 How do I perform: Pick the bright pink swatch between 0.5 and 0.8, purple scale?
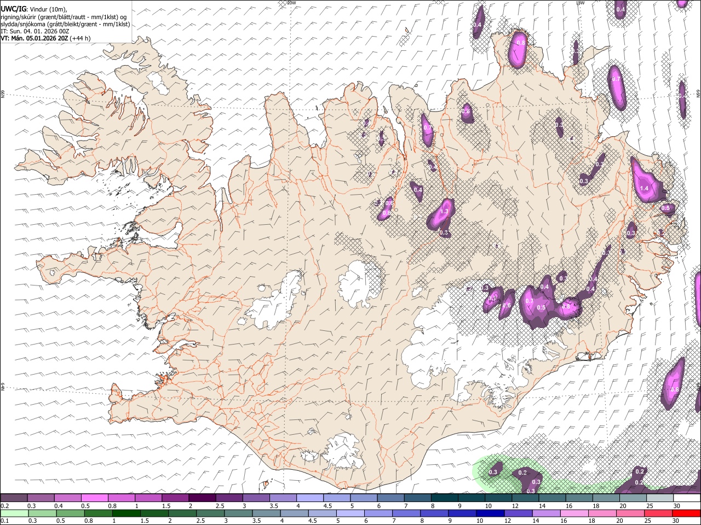[x=94, y=498]
